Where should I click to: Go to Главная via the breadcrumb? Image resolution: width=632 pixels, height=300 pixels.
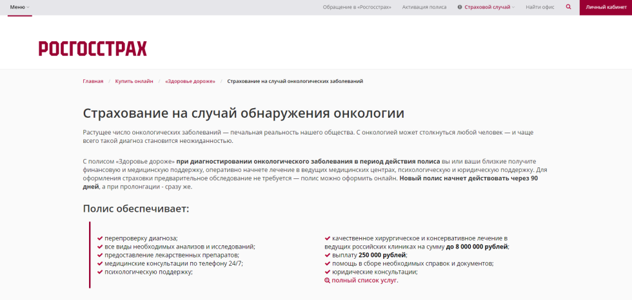(x=93, y=81)
